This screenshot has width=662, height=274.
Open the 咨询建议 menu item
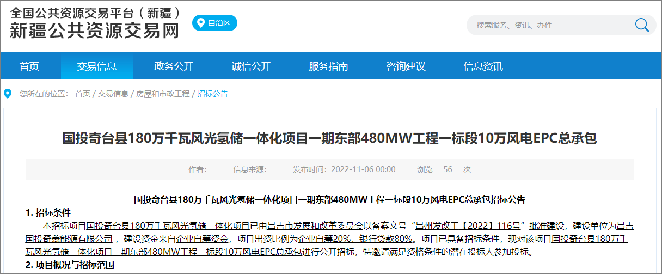(x=406, y=66)
